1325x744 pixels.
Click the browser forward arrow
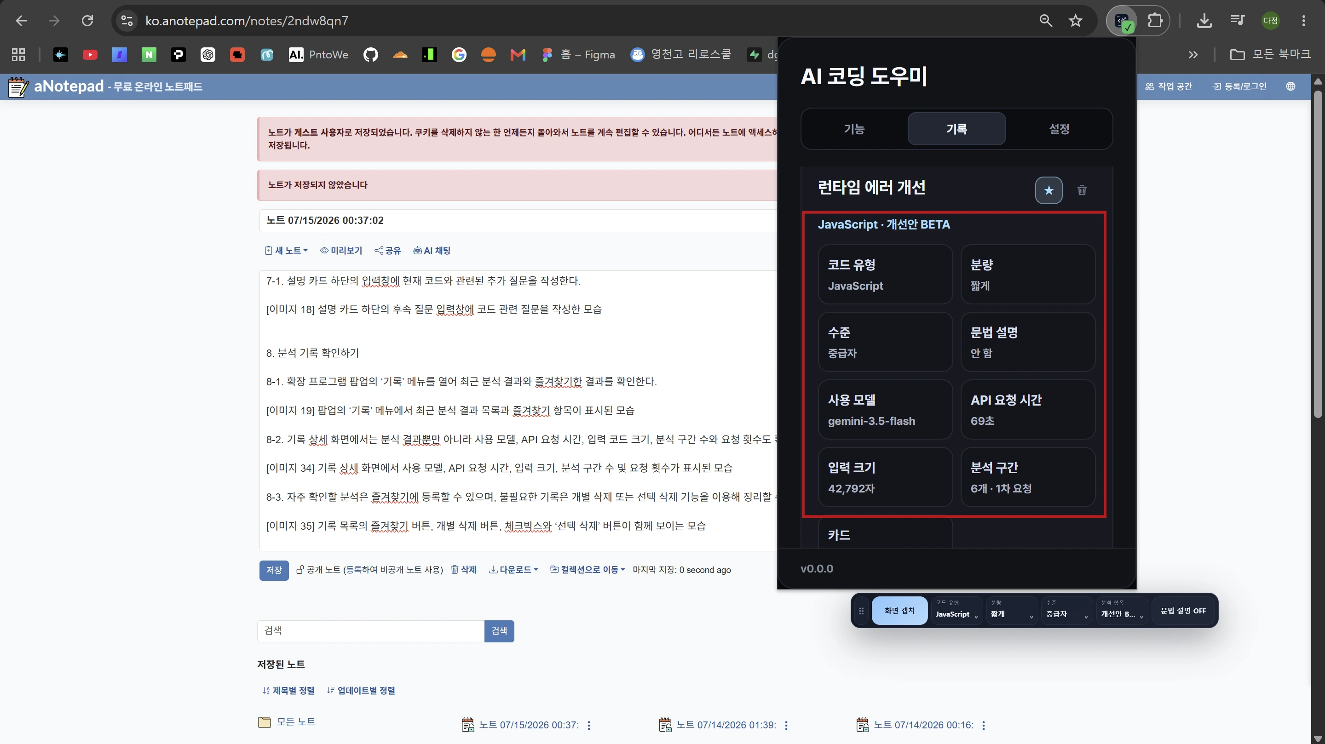[54, 21]
